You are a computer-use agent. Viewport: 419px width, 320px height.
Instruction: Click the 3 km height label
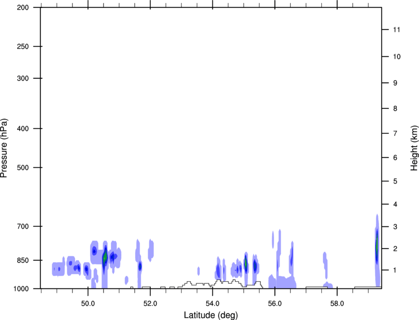(395, 227)
